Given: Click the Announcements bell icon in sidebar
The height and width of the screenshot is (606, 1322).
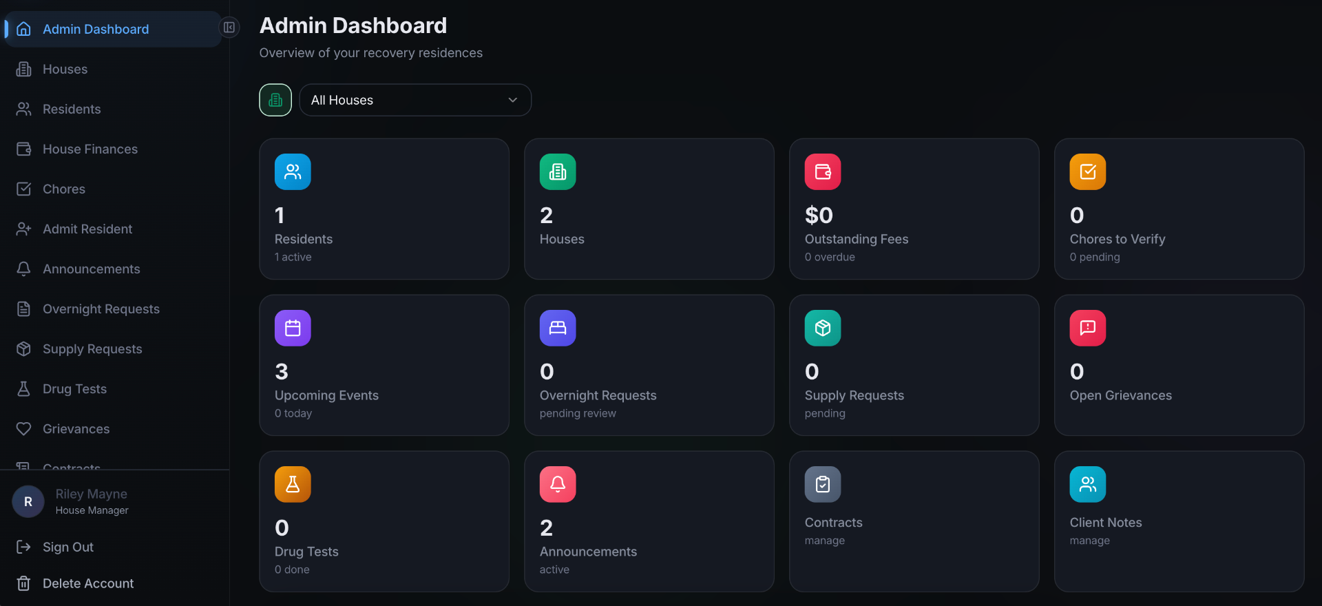Looking at the screenshot, I should tap(23, 269).
